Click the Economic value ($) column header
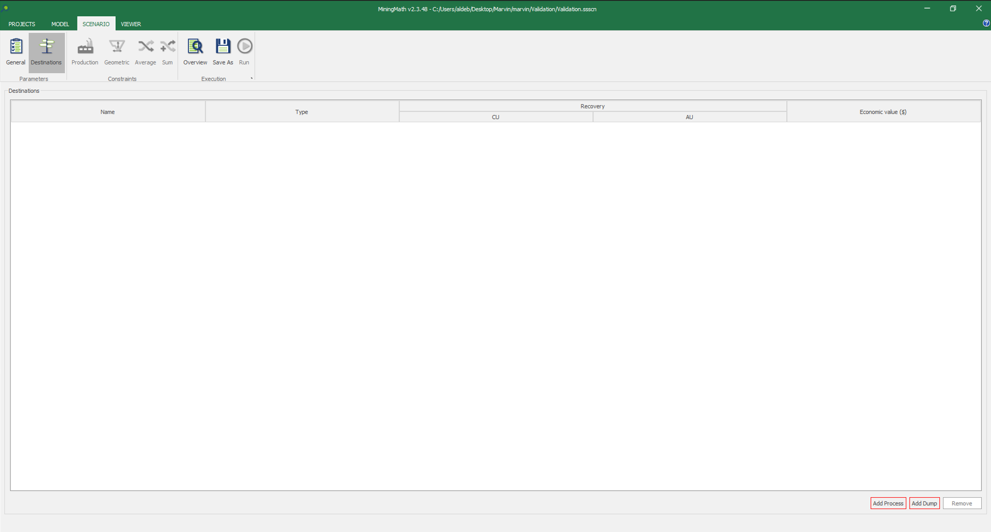This screenshot has width=991, height=532. pos(883,112)
